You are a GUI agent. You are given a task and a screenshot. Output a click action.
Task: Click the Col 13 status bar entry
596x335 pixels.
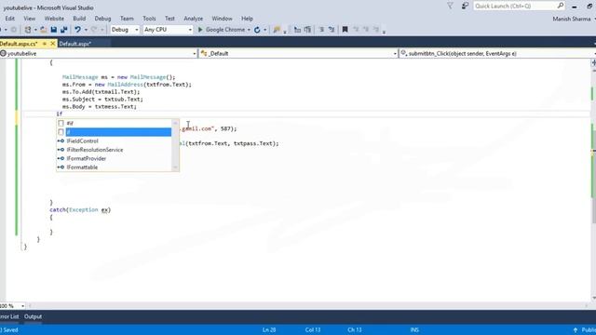click(x=313, y=329)
